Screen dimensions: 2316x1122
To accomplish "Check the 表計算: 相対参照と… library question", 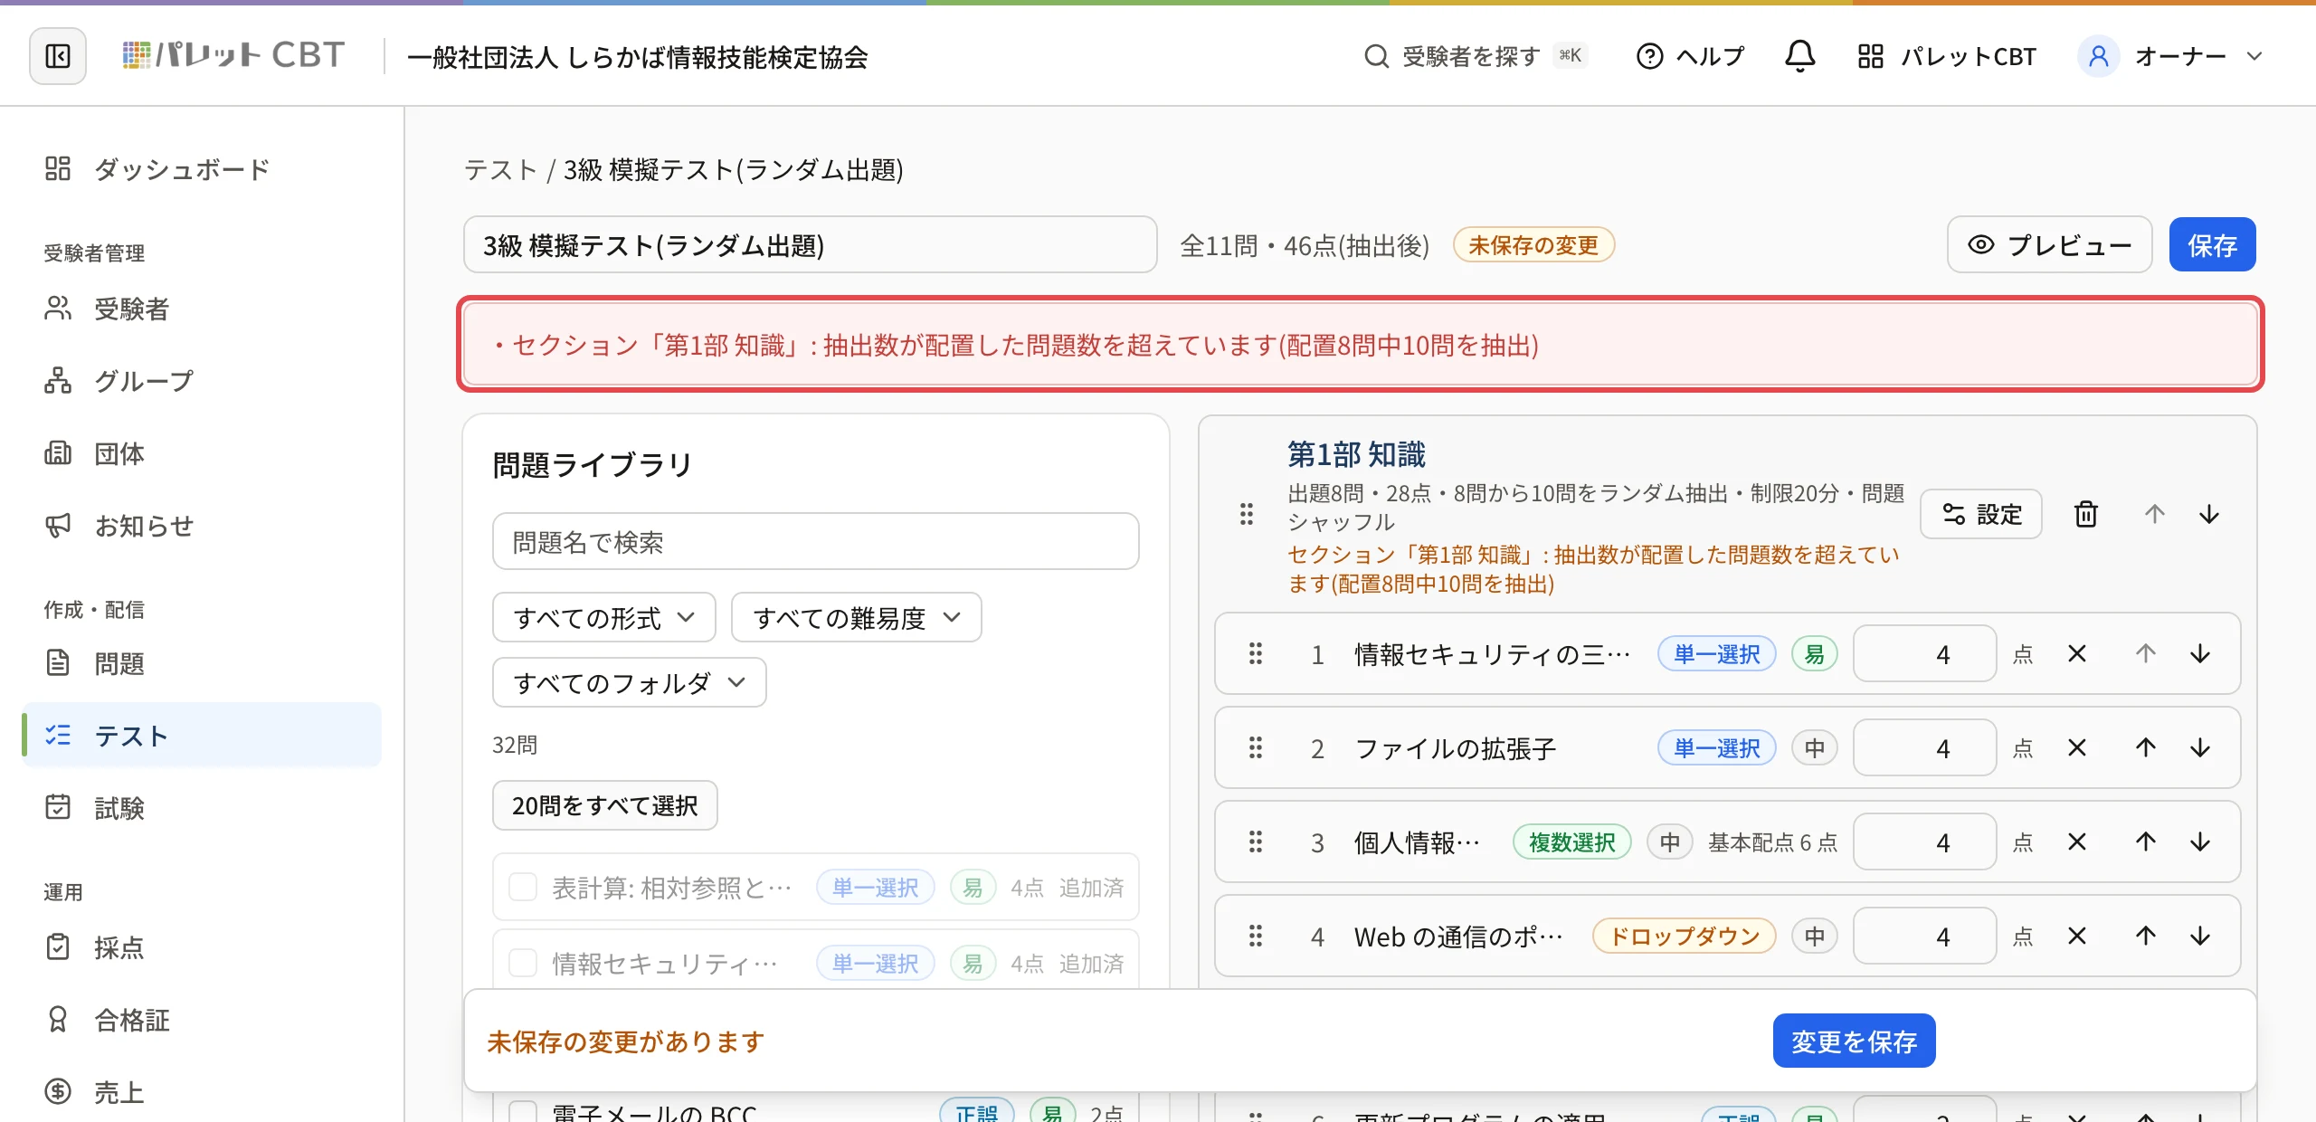I will click(x=523, y=887).
